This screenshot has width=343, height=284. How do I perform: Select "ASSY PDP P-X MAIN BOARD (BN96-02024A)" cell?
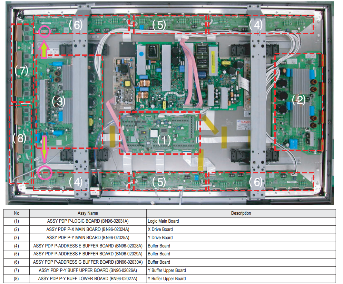click(x=88, y=230)
